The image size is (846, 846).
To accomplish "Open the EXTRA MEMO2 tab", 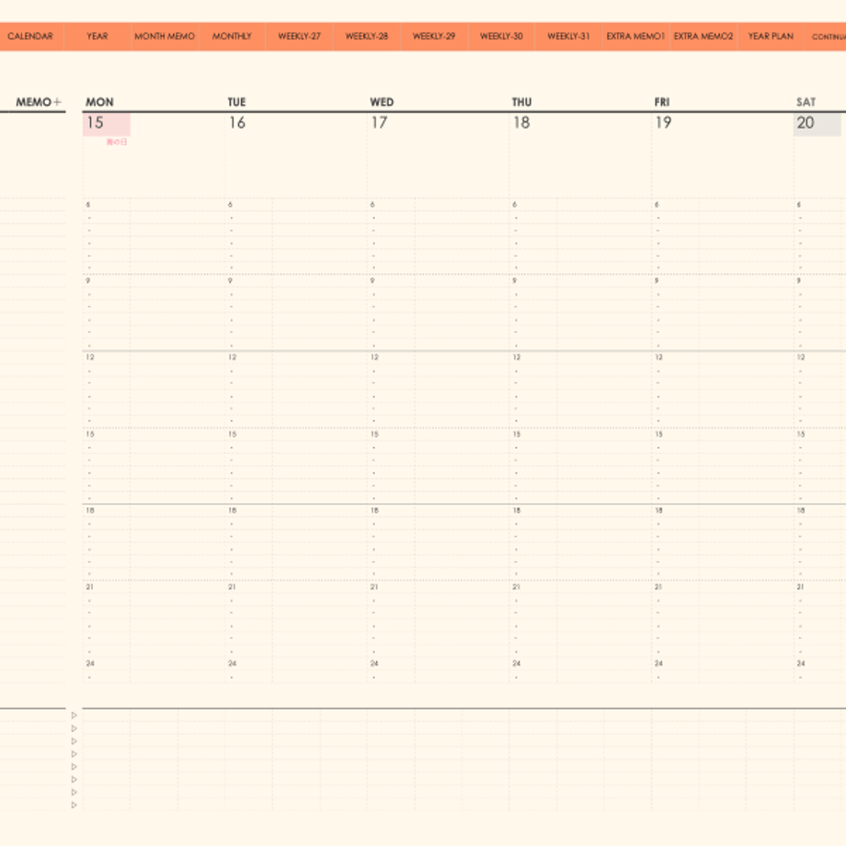I will pyautogui.click(x=703, y=36).
